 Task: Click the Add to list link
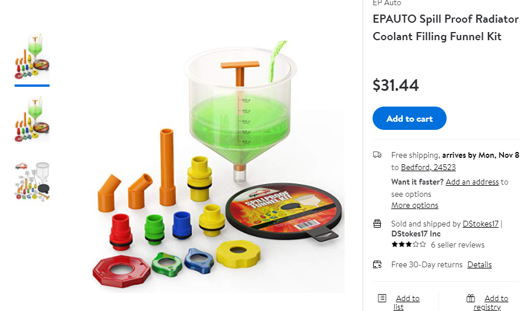tap(406, 303)
